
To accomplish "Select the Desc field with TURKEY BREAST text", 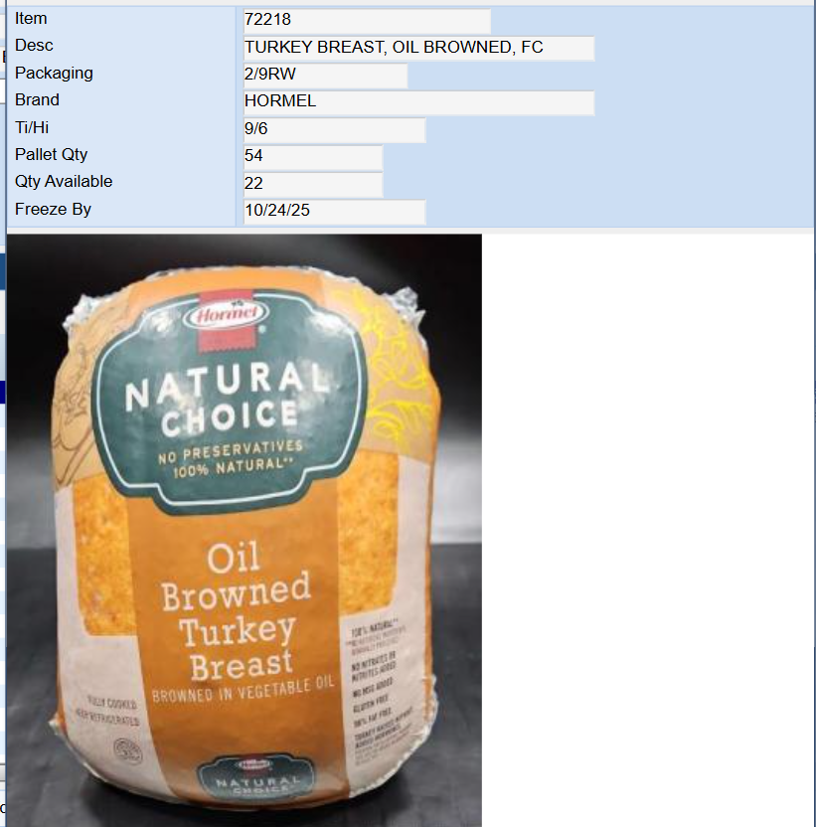I will click(x=418, y=48).
